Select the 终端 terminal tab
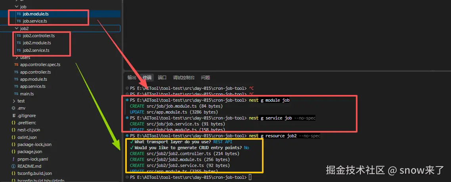This screenshot has width=451, height=182. (147, 78)
